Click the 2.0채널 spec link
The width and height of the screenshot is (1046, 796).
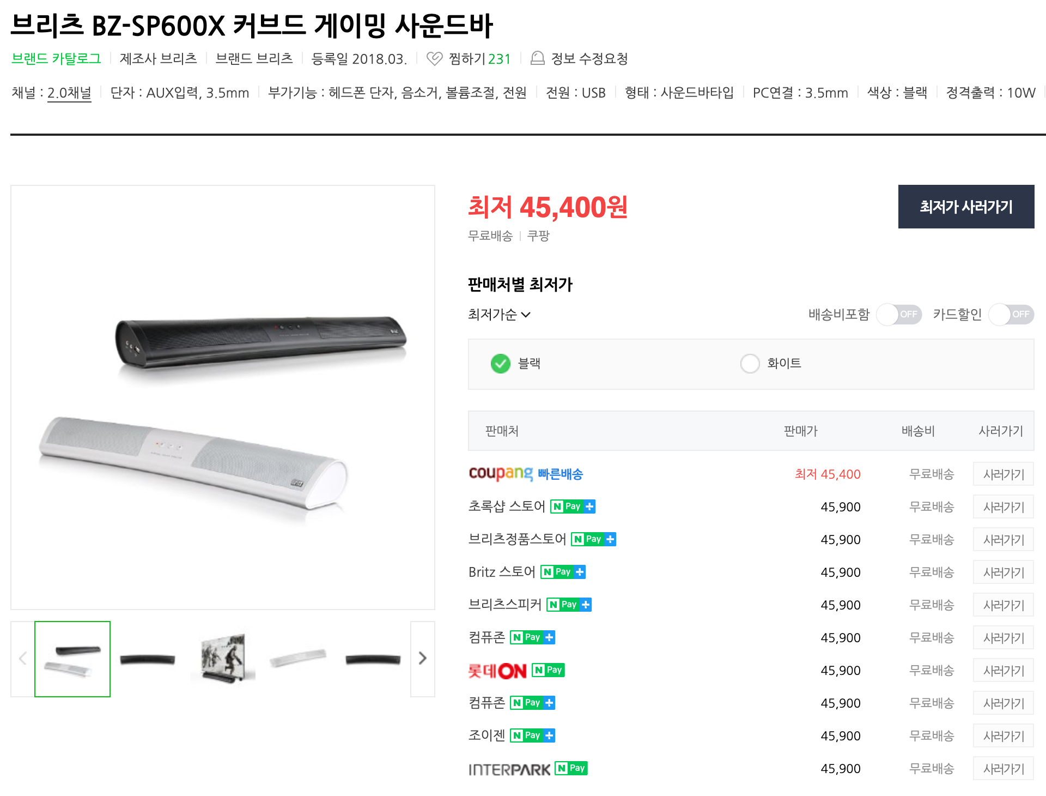[x=69, y=93]
